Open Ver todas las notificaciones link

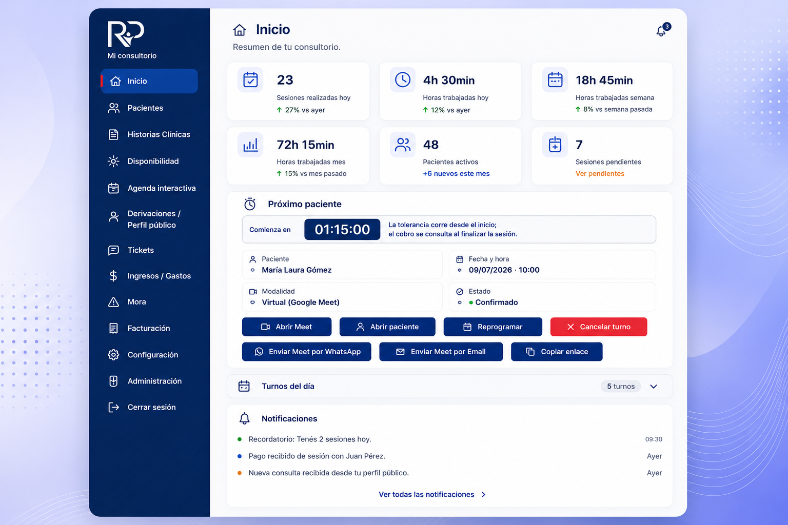(x=426, y=495)
